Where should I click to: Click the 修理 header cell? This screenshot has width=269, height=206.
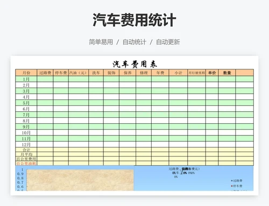point(144,73)
